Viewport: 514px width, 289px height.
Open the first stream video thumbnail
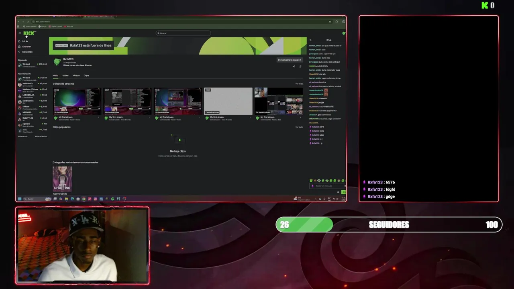click(77, 101)
